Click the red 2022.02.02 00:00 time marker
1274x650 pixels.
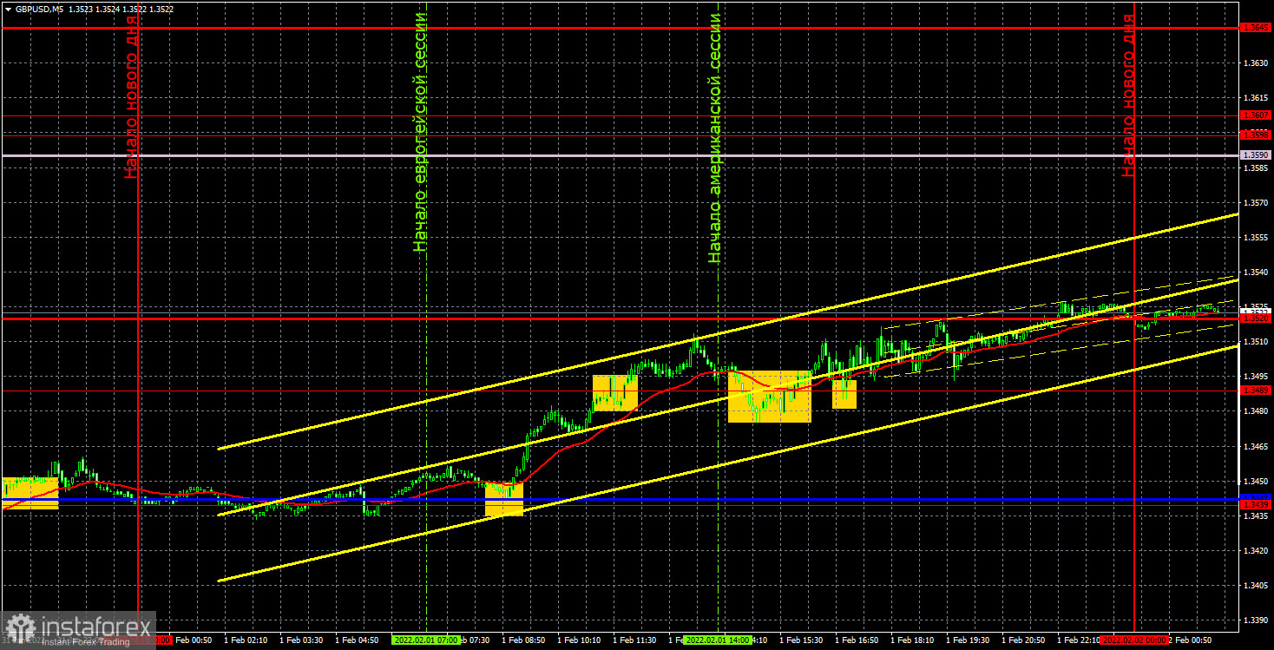point(1135,640)
